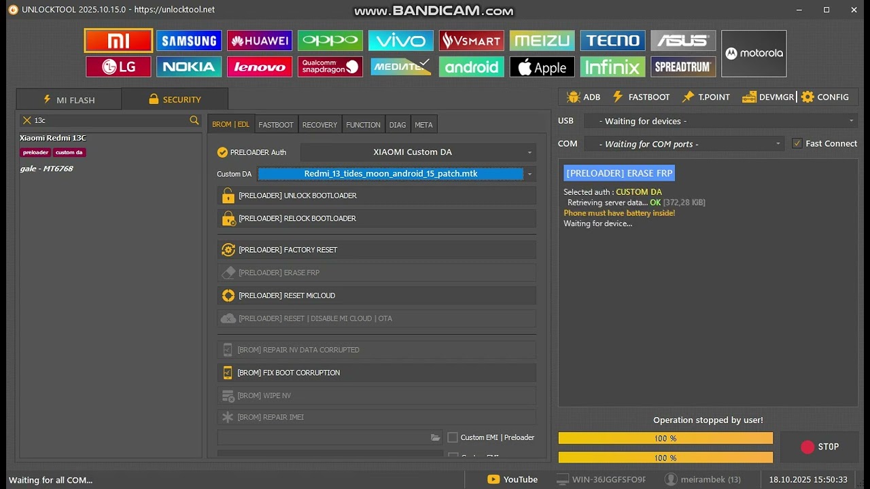870x489 pixels.
Task: Open the COM ports dropdown
Action: [x=684, y=144]
